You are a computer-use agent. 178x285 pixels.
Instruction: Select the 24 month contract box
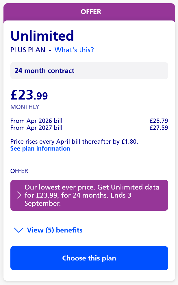click(89, 71)
